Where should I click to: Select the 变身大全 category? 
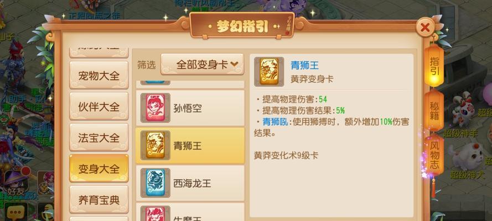click(x=99, y=169)
